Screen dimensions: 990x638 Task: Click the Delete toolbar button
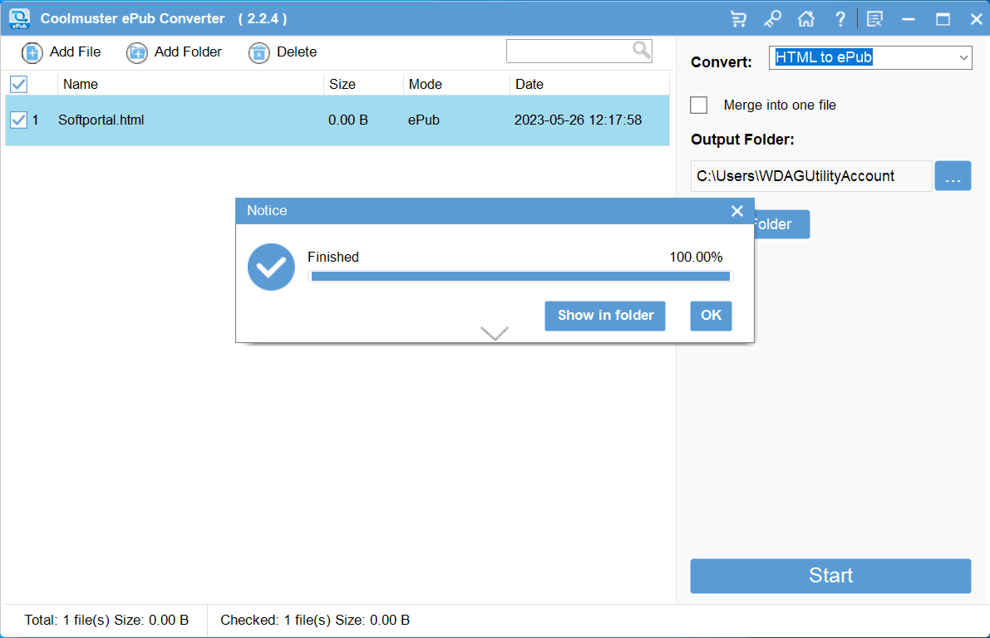283,52
